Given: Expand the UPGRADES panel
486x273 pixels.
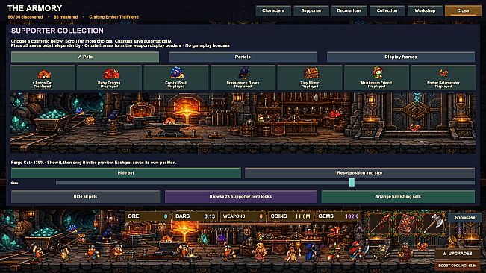Looking at the screenshot, I should [458, 254].
